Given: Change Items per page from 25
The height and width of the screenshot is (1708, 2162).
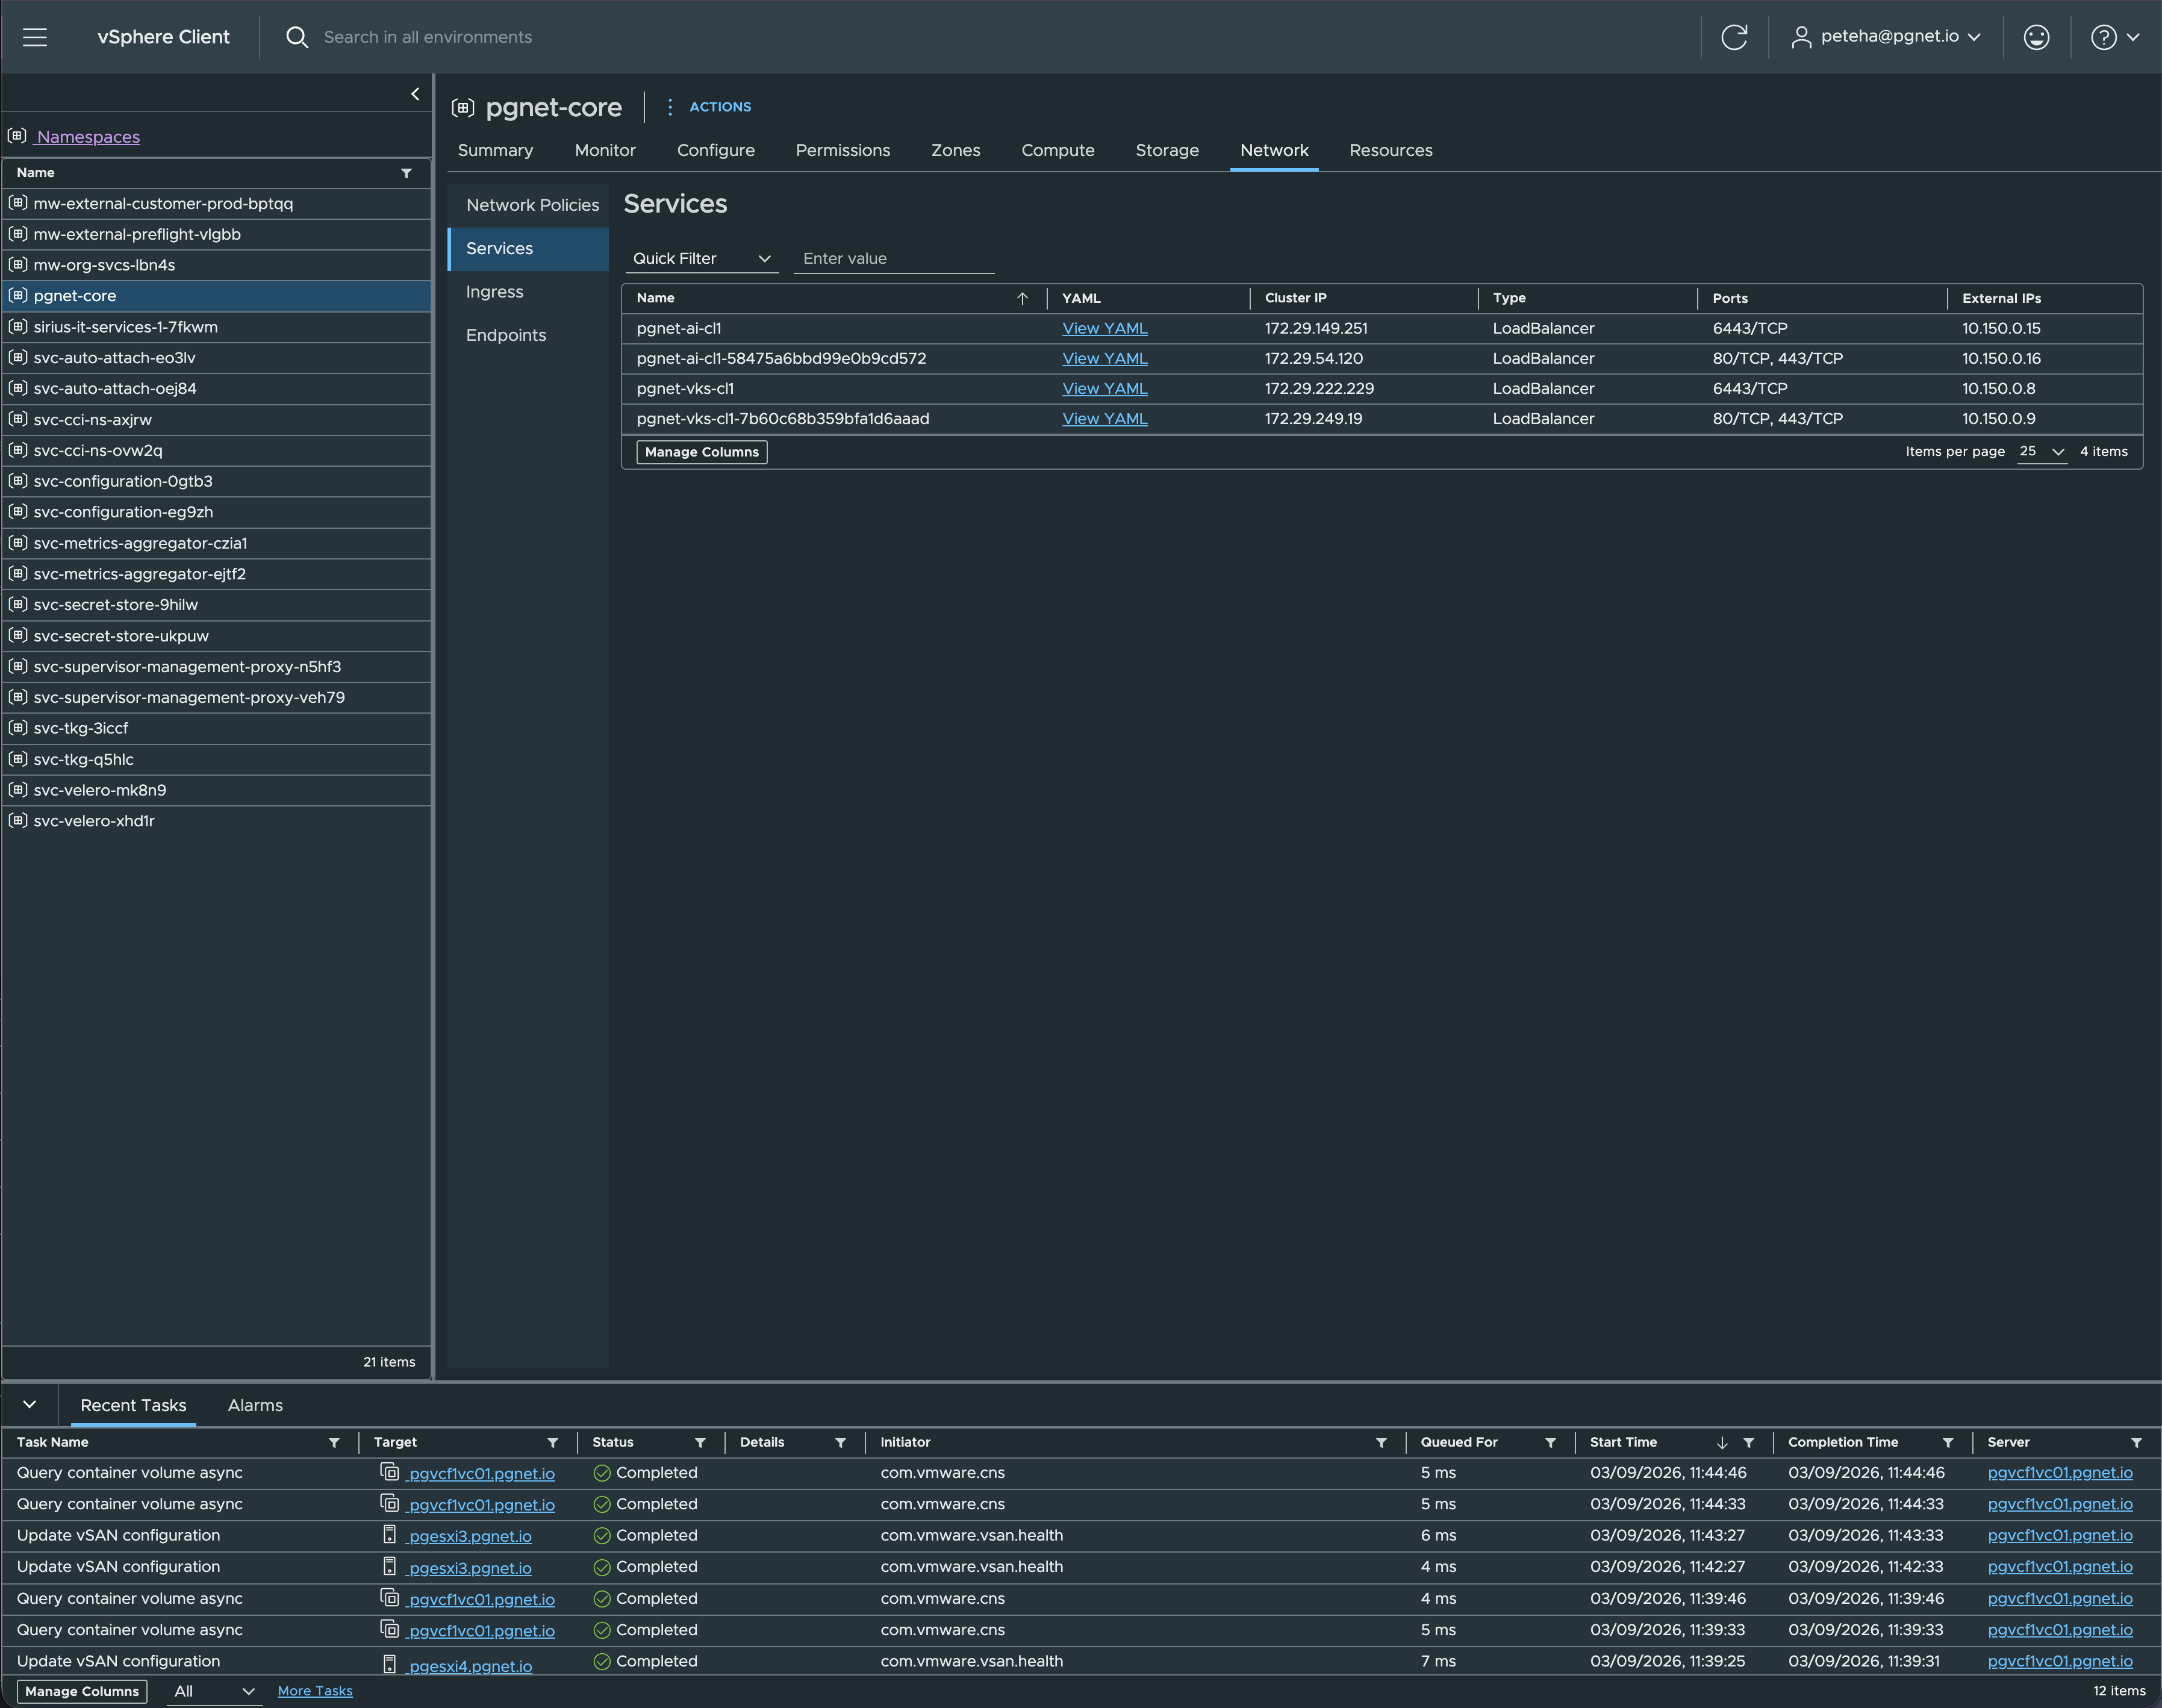Looking at the screenshot, I should 2041,451.
